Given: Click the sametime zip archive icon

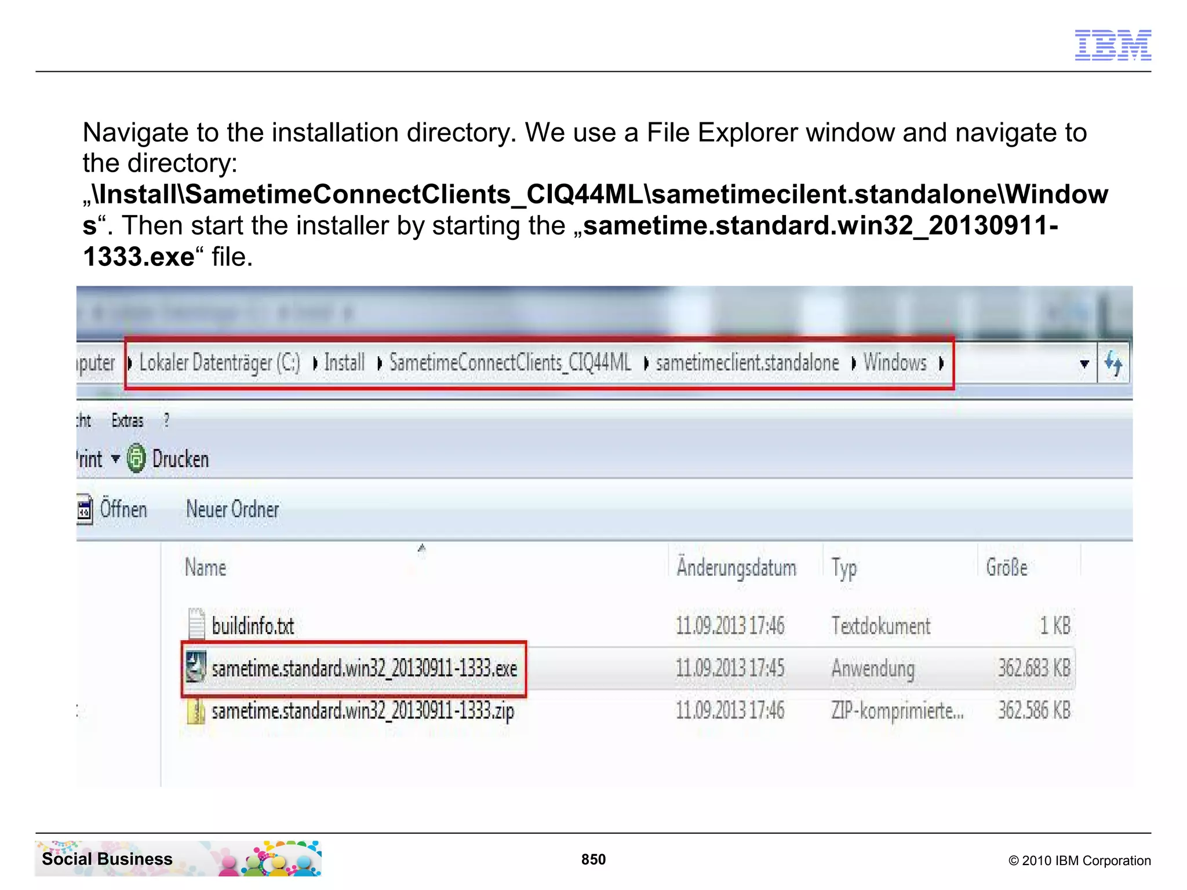Looking at the screenshot, I should coord(196,710).
